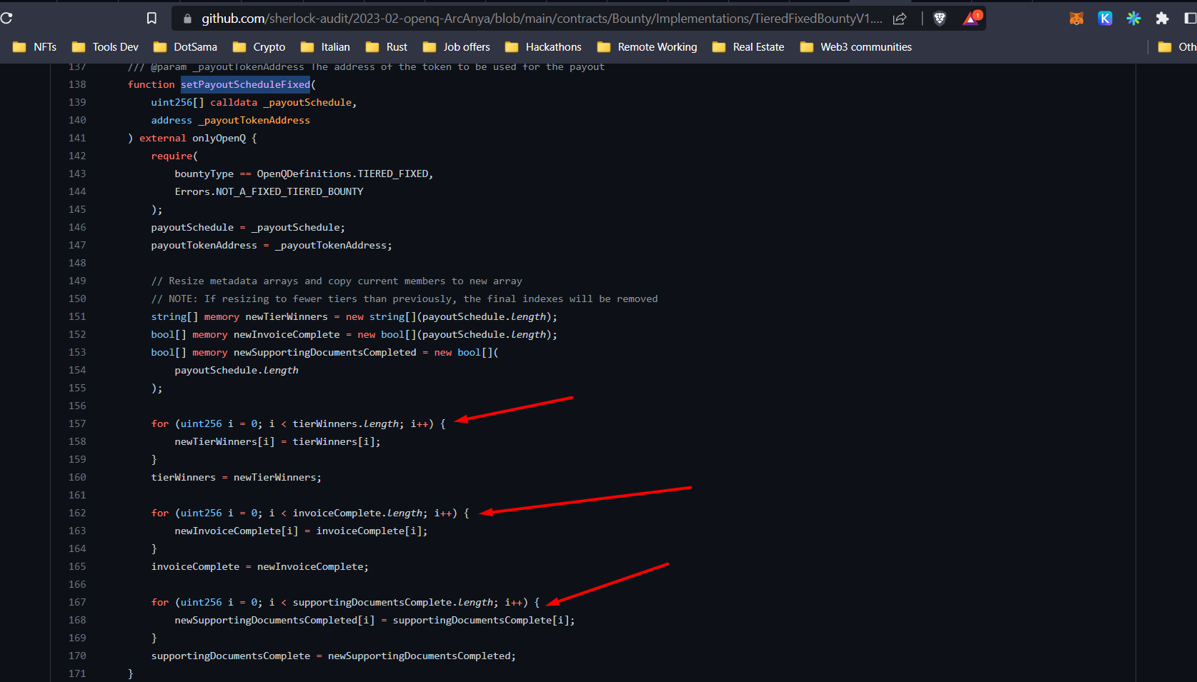Image resolution: width=1197 pixels, height=682 pixels.
Task: Open the green asterisk extension icon
Action: 1133,19
